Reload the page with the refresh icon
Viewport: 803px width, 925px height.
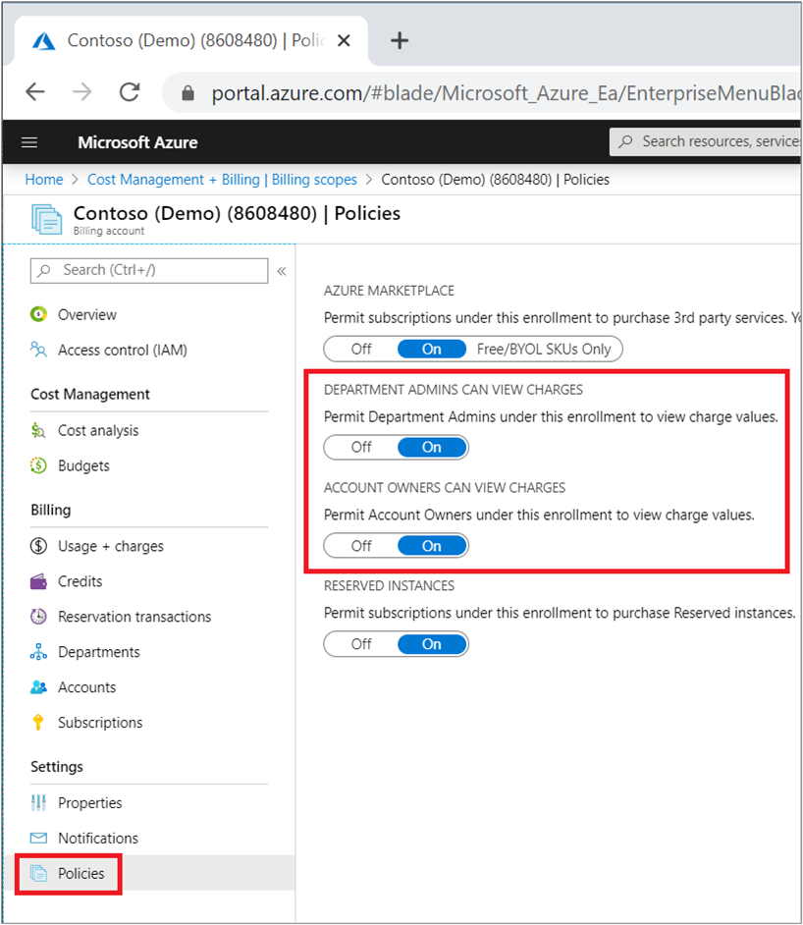[130, 91]
